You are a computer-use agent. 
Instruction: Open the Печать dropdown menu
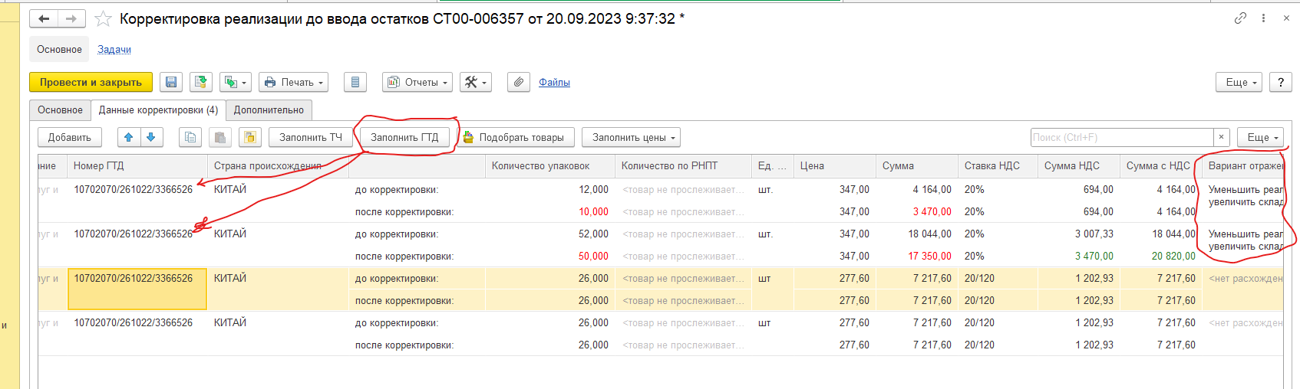coord(294,82)
